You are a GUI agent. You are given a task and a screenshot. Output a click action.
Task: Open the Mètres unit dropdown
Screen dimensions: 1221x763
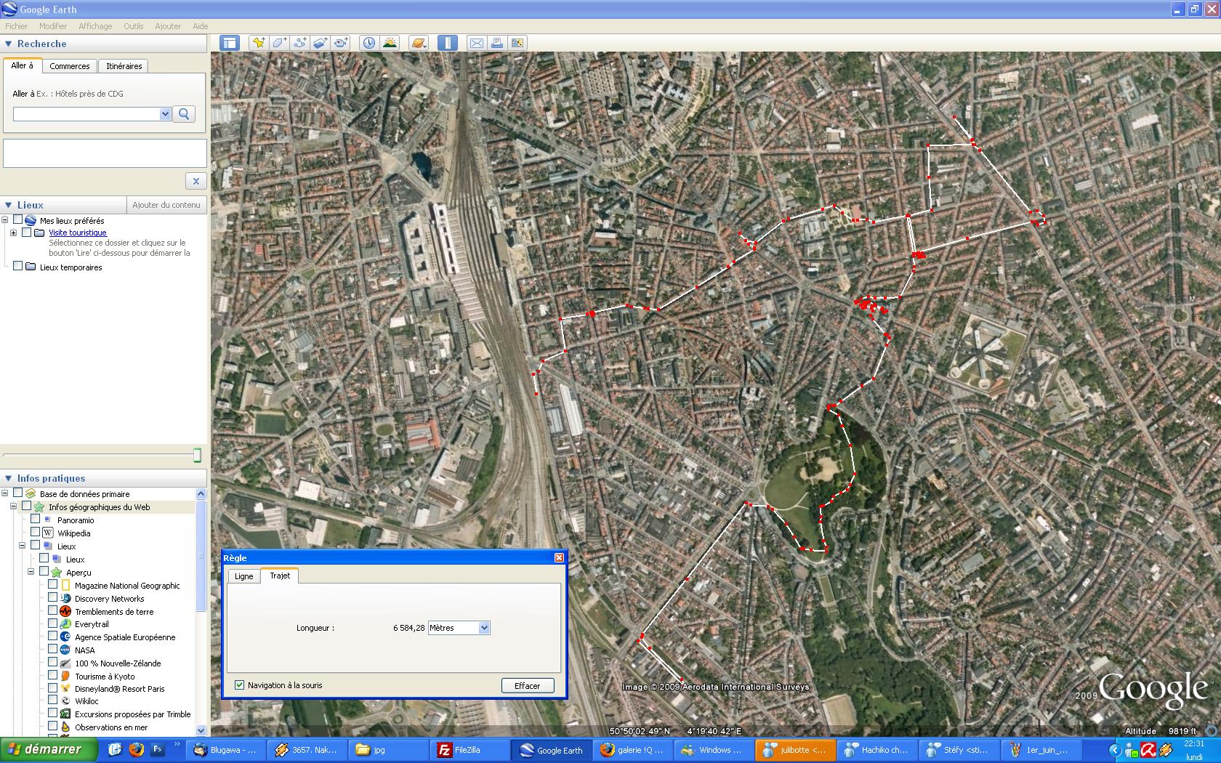point(484,628)
